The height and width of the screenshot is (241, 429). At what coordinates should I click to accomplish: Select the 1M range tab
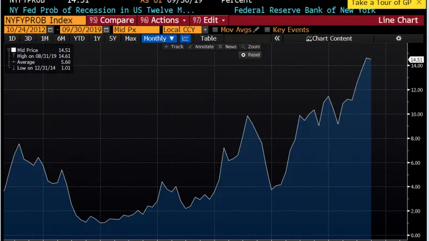tap(45, 39)
